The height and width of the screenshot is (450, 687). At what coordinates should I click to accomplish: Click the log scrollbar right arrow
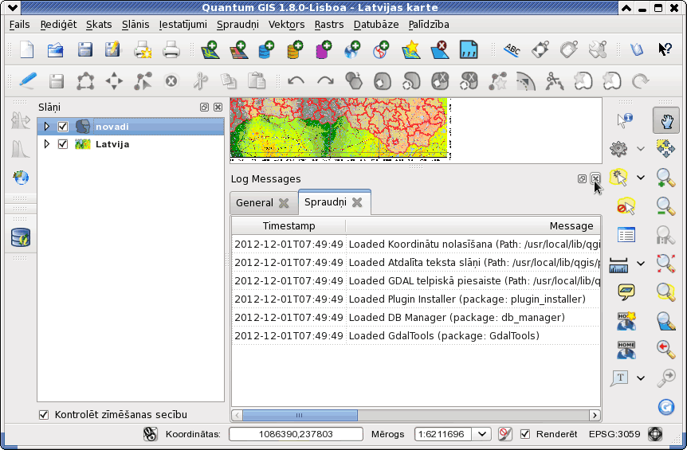[x=595, y=415]
